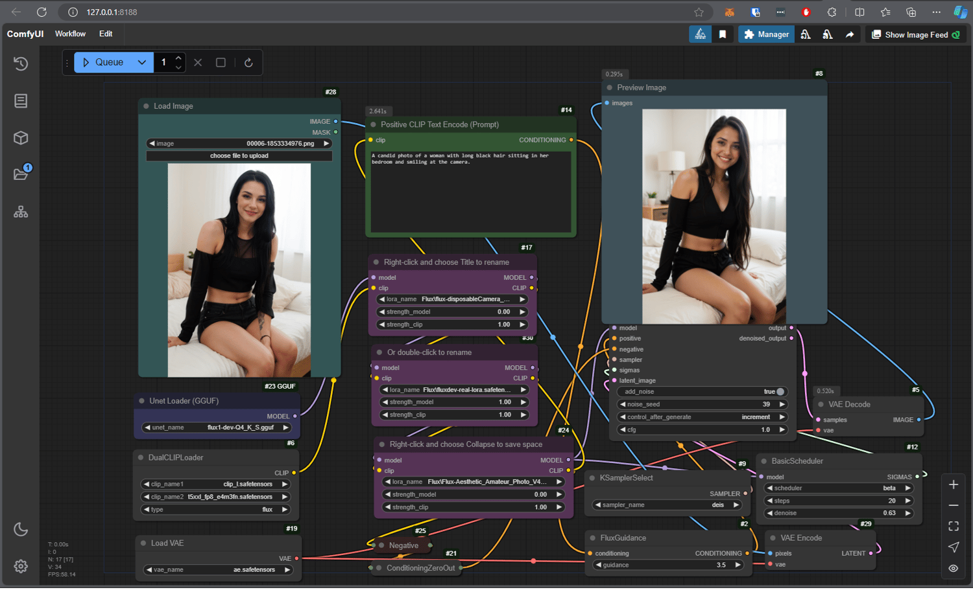Click the generated Preview Image thumbnail
973x592 pixels.
[714, 216]
